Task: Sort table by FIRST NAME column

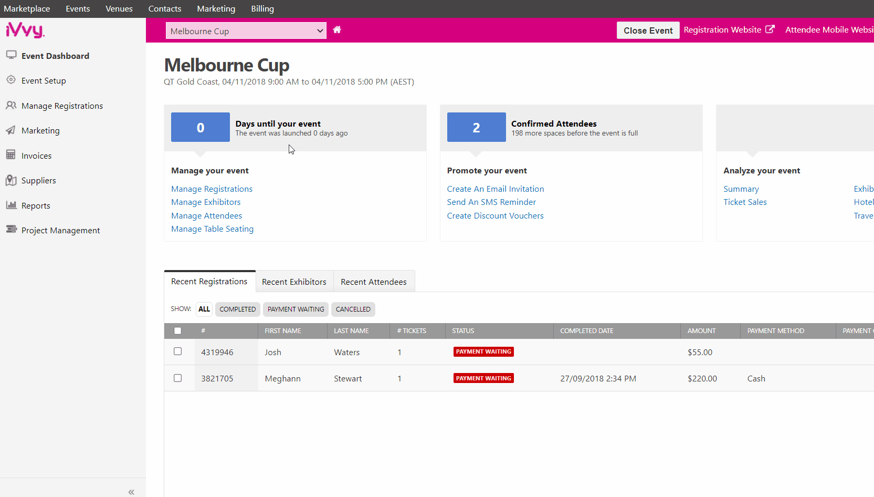Action: pyautogui.click(x=283, y=331)
